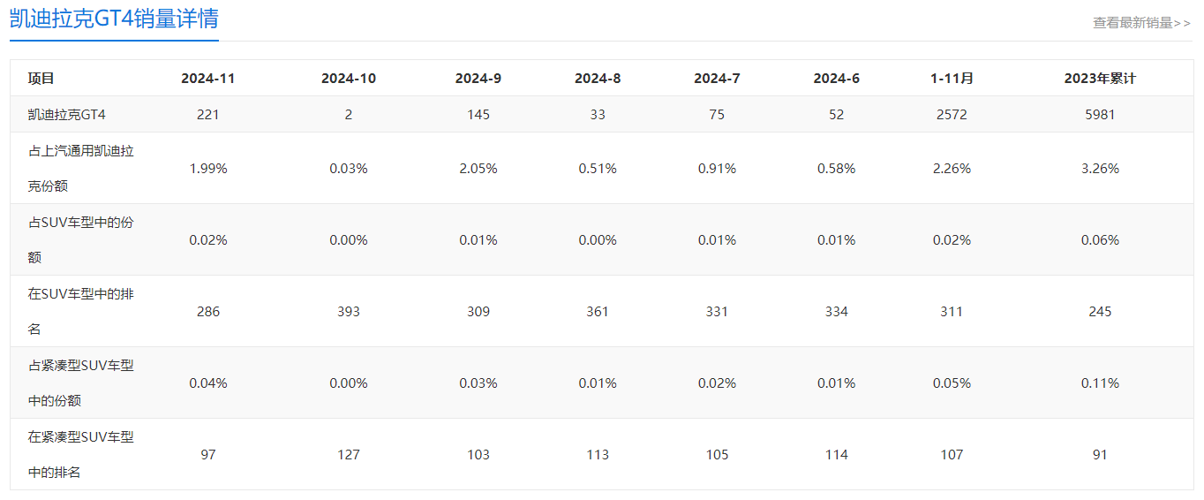Select the 2024-7 column header

(x=717, y=79)
